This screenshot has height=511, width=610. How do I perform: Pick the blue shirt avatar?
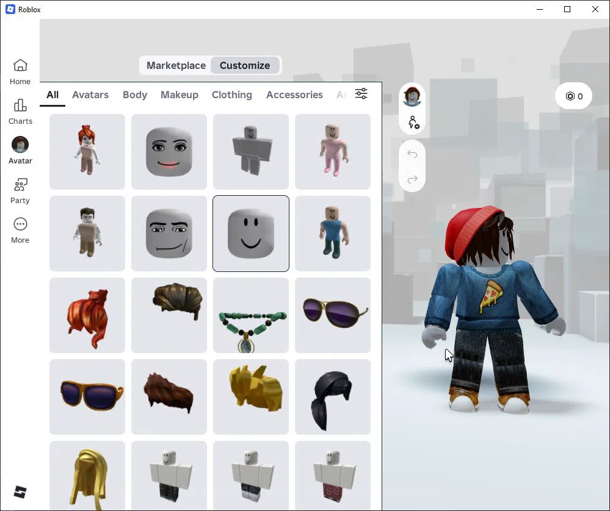click(x=333, y=234)
